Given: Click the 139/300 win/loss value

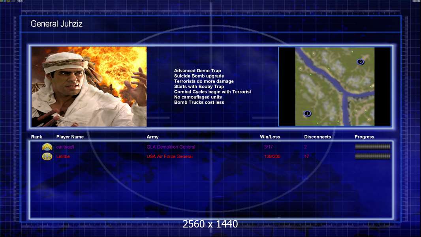Looking at the screenshot, I should [272, 156].
